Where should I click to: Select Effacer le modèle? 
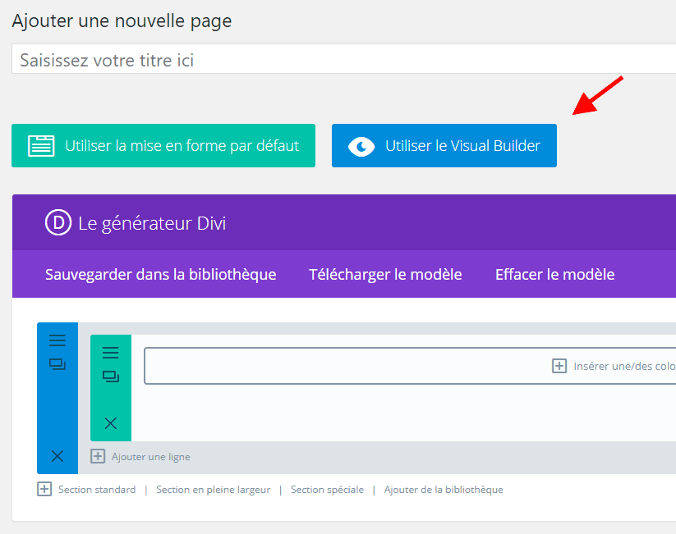(555, 274)
